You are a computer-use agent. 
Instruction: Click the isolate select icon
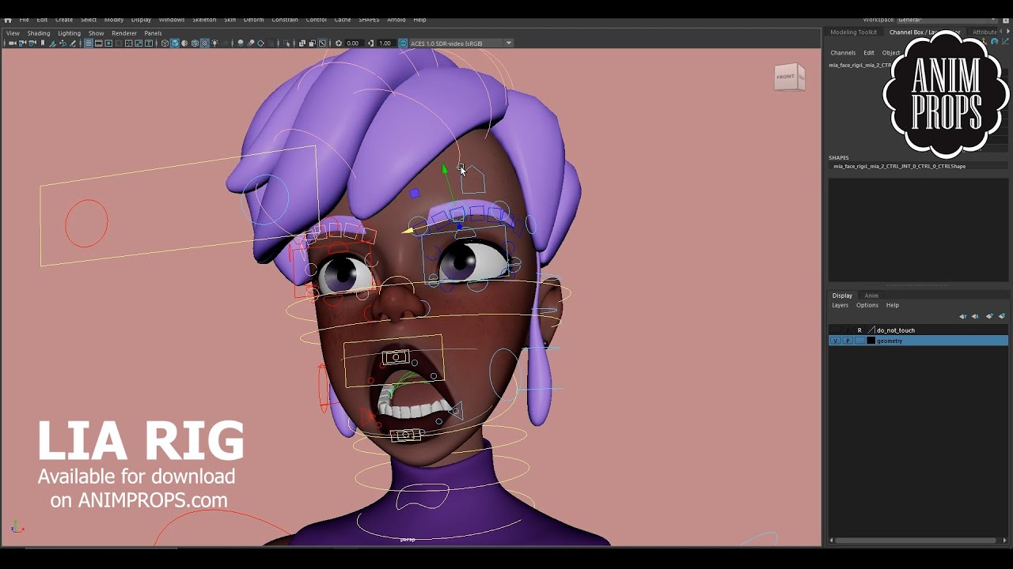pyautogui.click(x=286, y=43)
